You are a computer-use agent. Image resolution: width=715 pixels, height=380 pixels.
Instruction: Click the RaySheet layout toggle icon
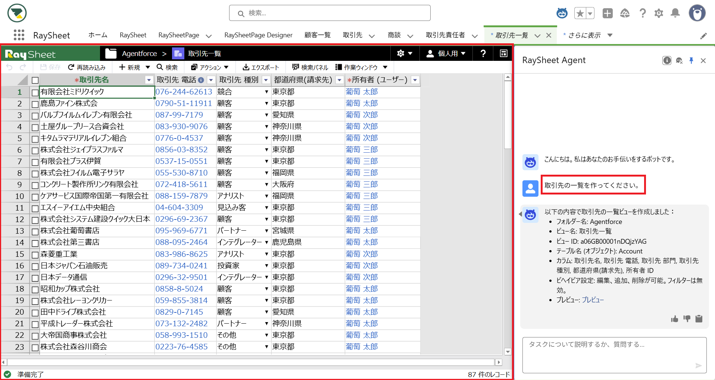pyautogui.click(x=503, y=54)
